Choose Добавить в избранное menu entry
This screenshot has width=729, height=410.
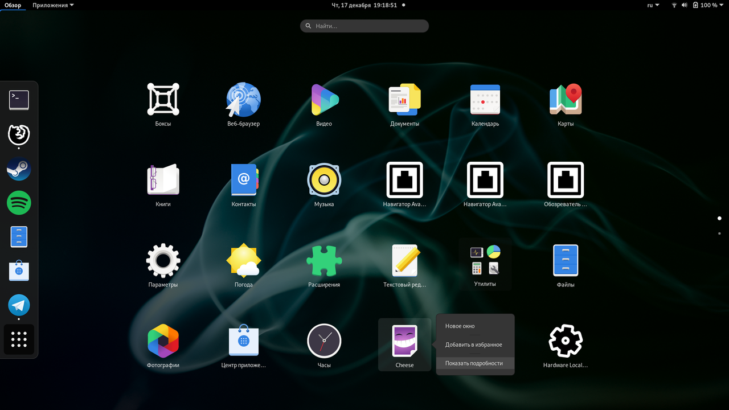tap(475, 345)
